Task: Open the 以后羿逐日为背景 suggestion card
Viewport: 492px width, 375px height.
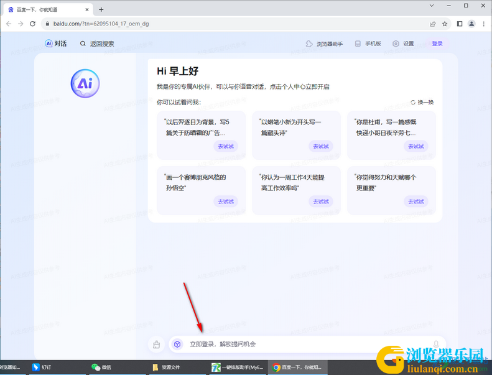Action: pos(201,135)
